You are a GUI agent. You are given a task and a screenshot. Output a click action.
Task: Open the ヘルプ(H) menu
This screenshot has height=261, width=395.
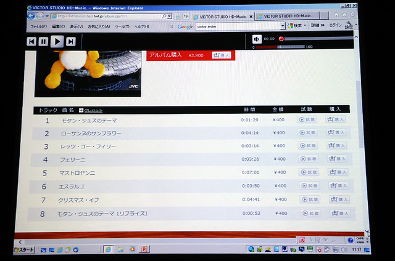click(x=141, y=26)
